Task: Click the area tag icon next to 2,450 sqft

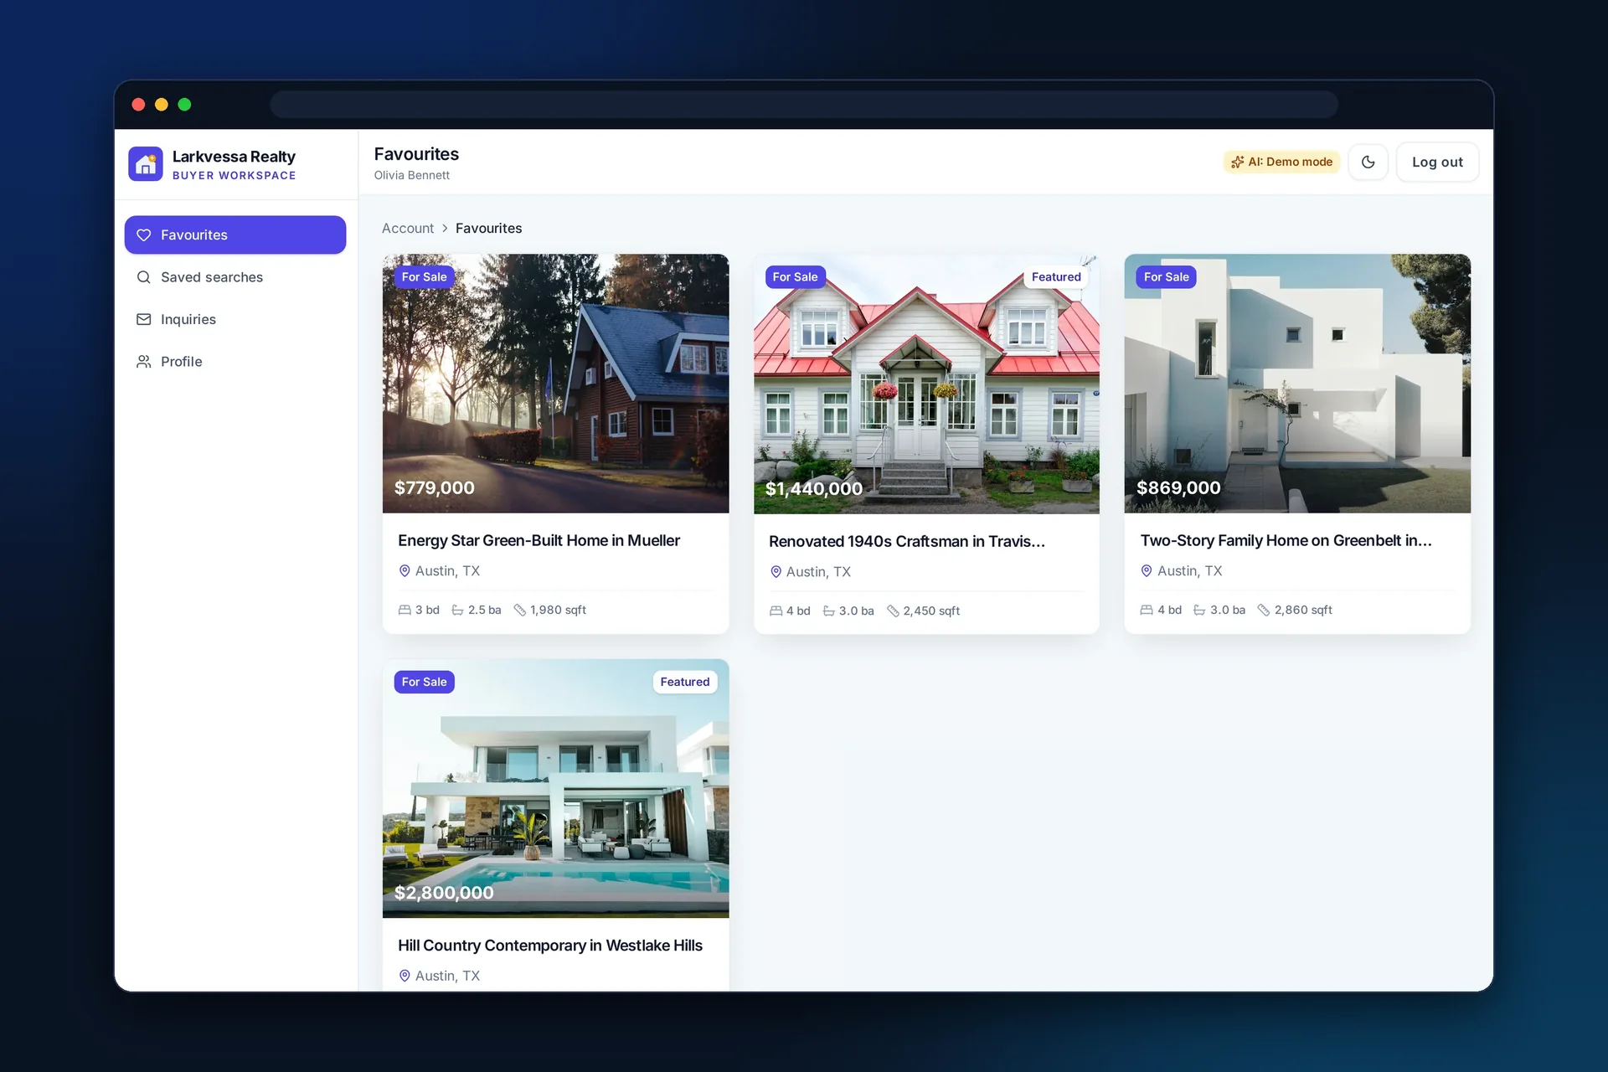Action: [x=893, y=611]
